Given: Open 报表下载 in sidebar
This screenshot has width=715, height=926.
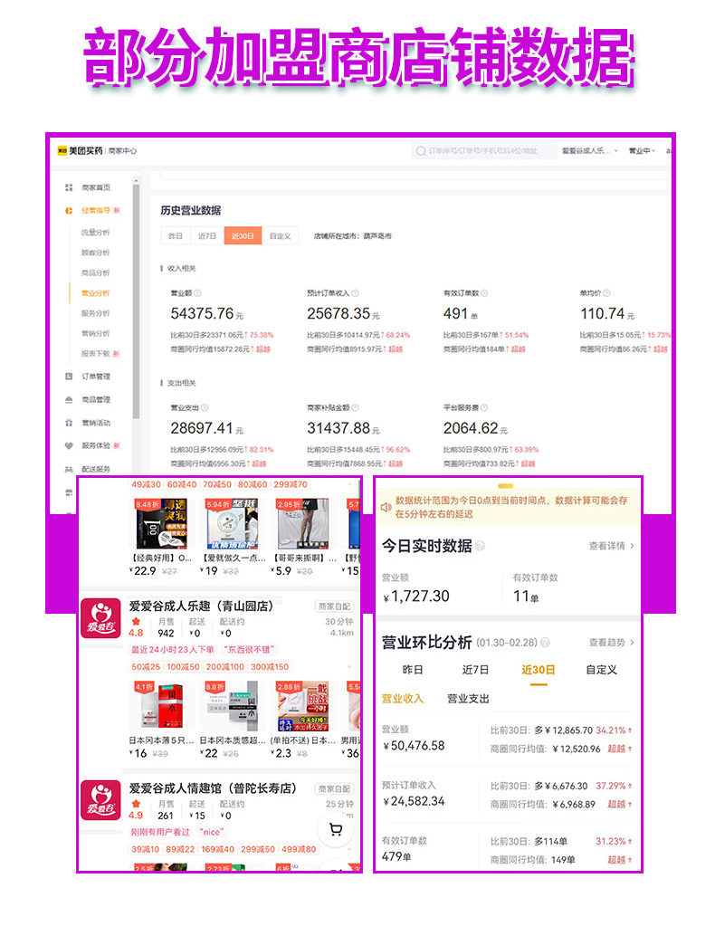Looking at the screenshot, I should [96, 354].
